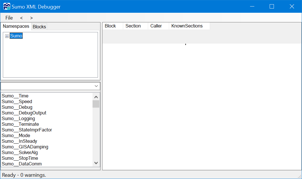Switch to the Blocks tab

tap(39, 27)
